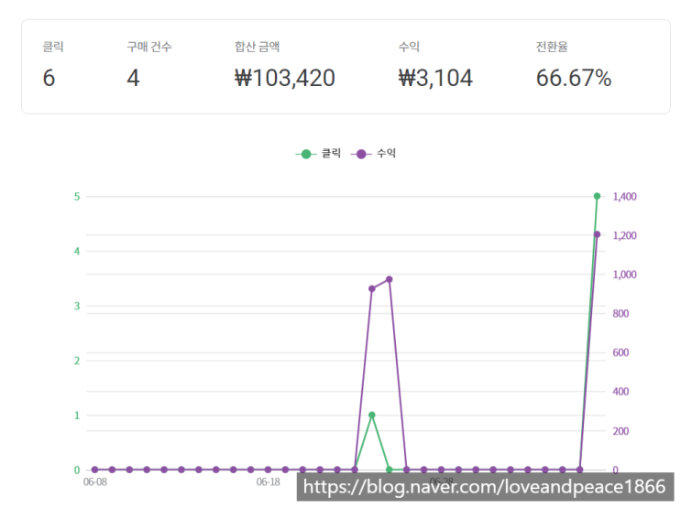Screen dimensions: 681x508
Task: Click the 1,400 right axis label
Action: point(624,197)
